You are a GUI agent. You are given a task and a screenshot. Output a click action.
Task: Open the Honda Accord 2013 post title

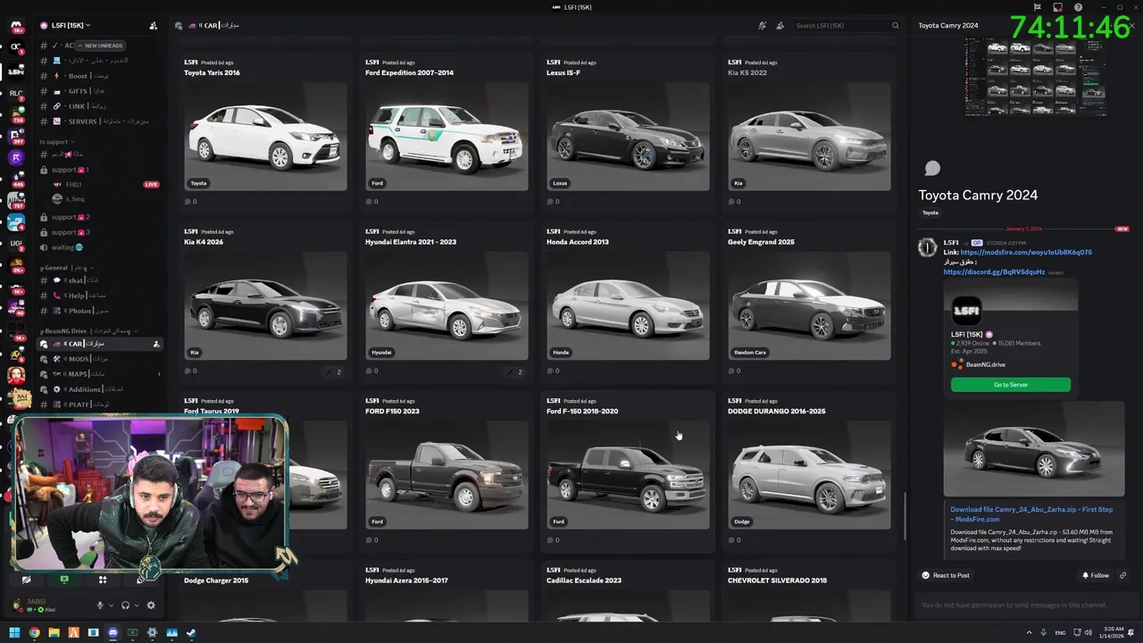point(578,242)
